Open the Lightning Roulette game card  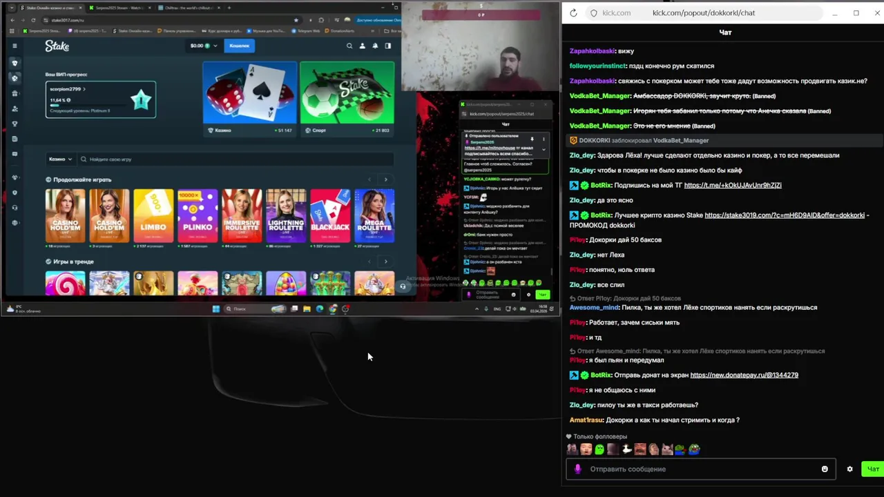point(286,216)
